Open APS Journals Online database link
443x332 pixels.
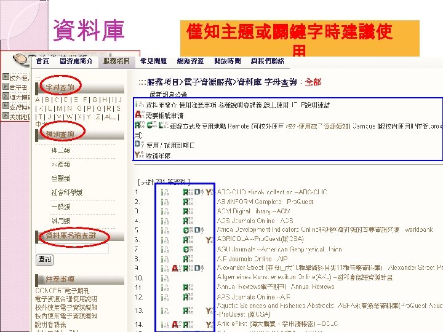[x=253, y=297]
